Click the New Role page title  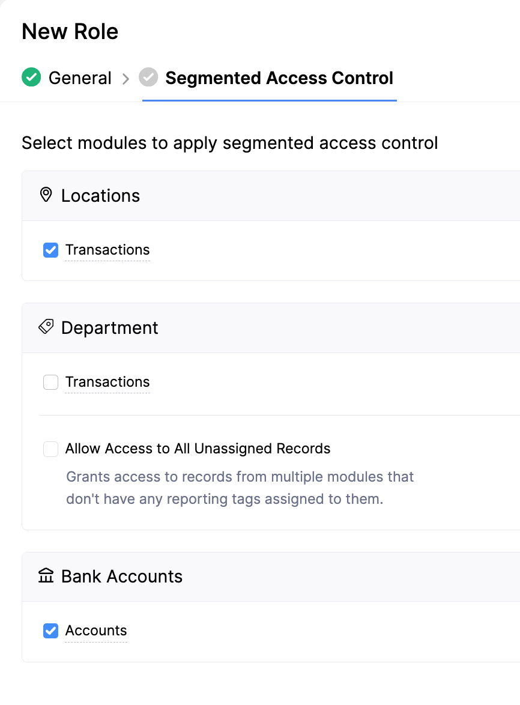70,31
